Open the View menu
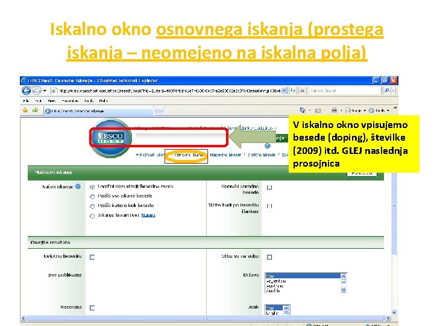Screen dimensions: 434x326 (51, 101)
